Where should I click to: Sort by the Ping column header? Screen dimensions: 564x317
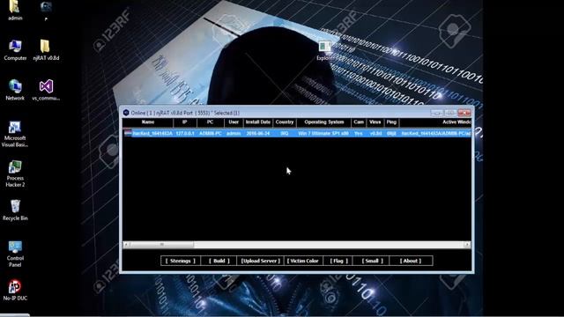(391, 122)
